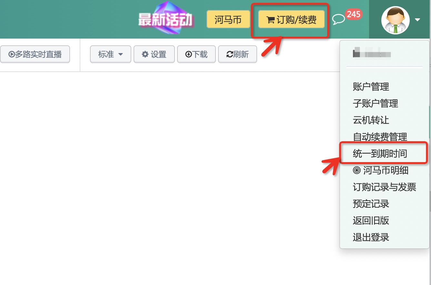
Task: Click the 河马币明细 coin detail icon
Action: pos(356,170)
